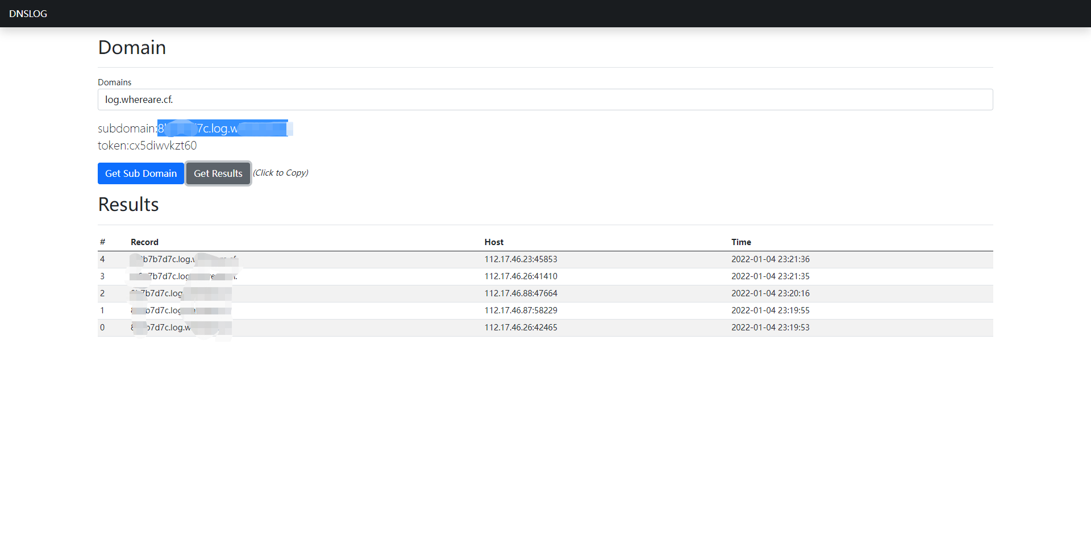This screenshot has width=1091, height=551.
Task: Select host 112.17.46.87:58229
Action: 520,310
